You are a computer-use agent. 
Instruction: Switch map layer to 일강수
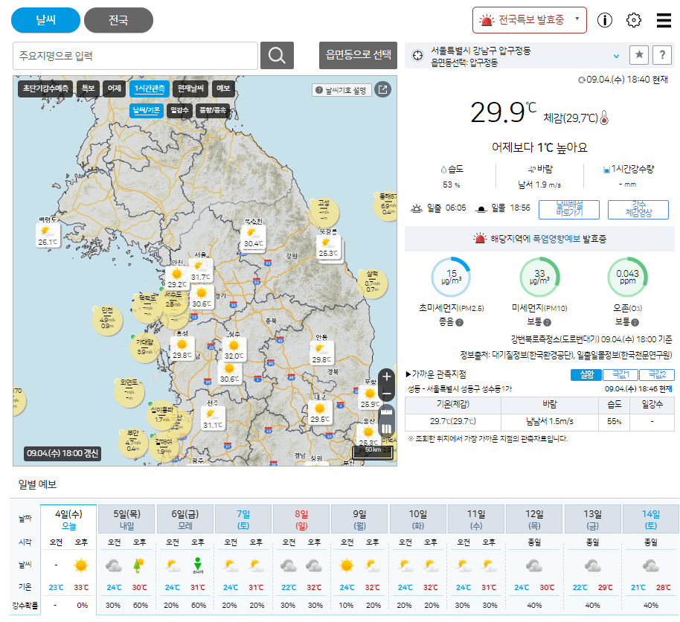pyautogui.click(x=179, y=109)
